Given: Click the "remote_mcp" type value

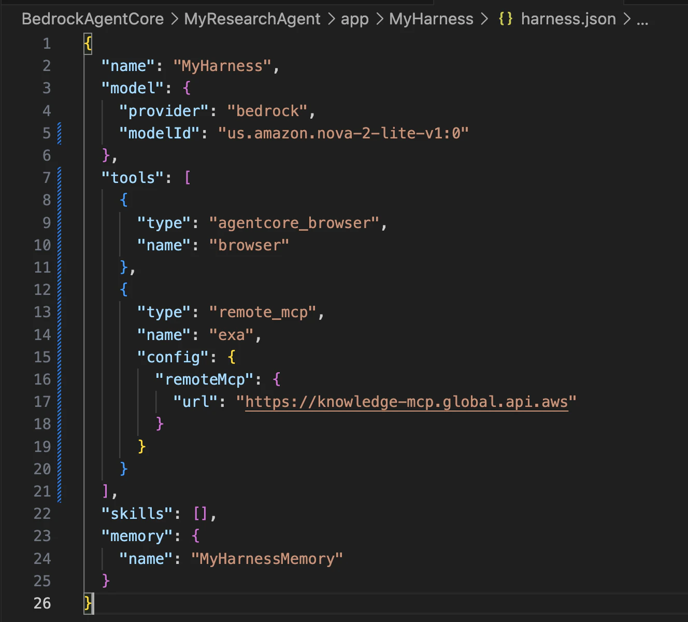Looking at the screenshot, I should pyautogui.click(x=263, y=312).
